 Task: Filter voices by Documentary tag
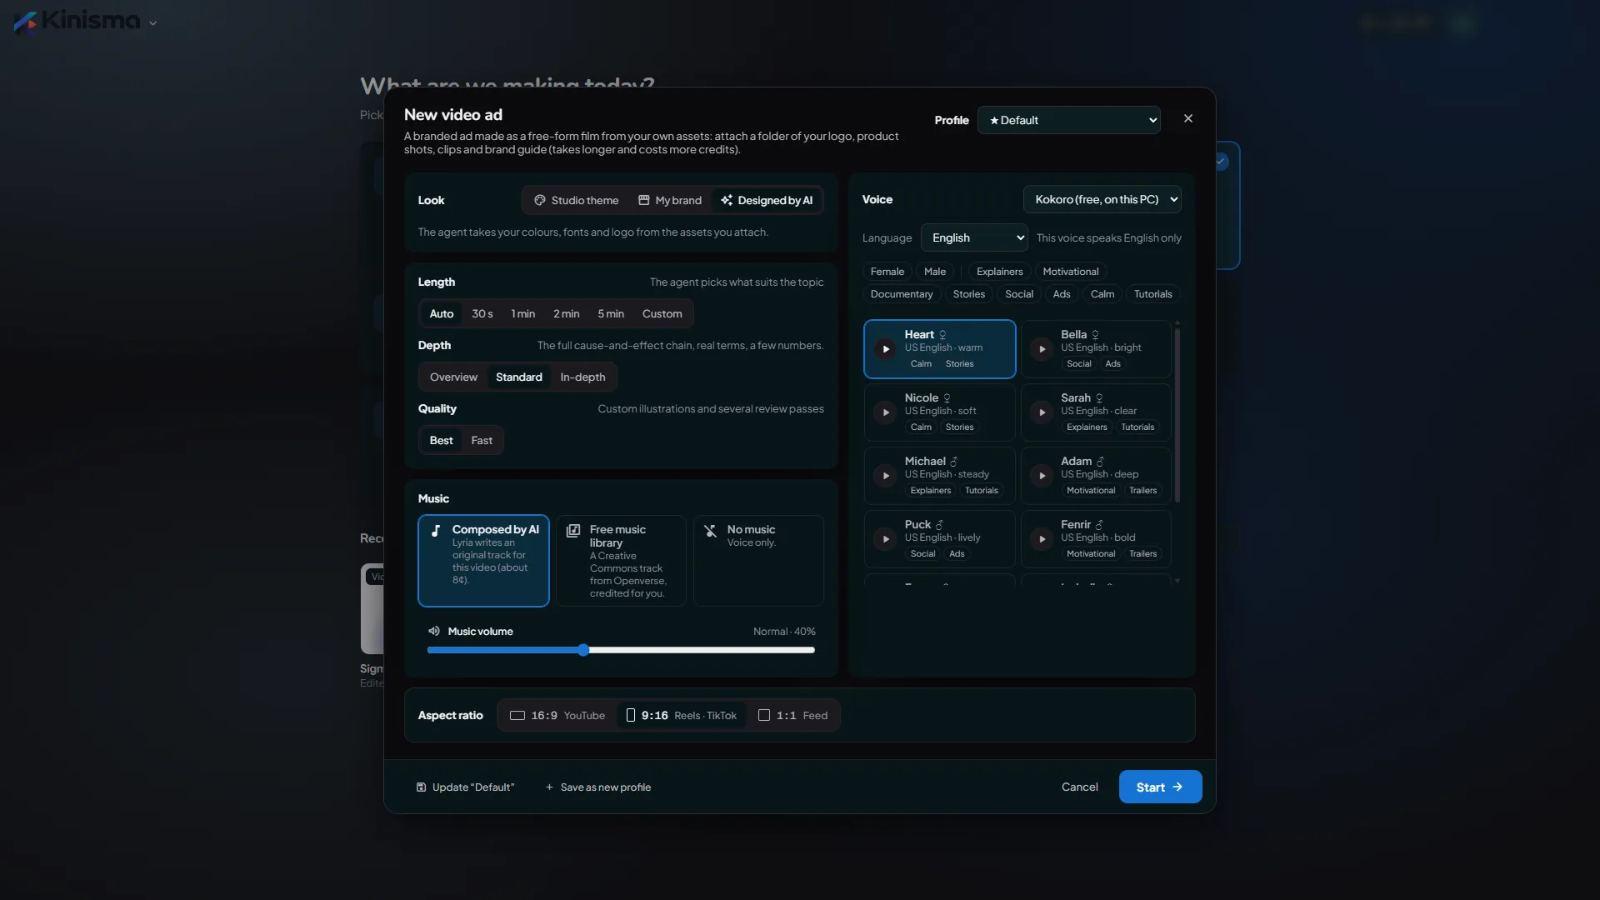click(902, 294)
